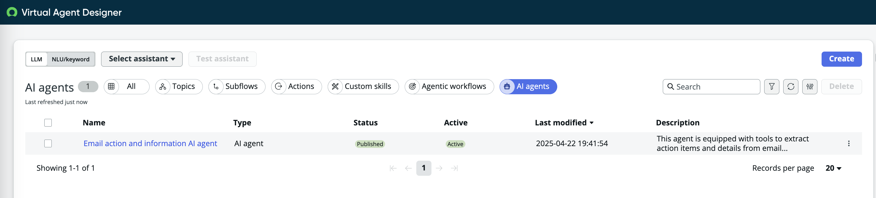Sort by Last modified column
876x198 pixels.
tap(564, 123)
